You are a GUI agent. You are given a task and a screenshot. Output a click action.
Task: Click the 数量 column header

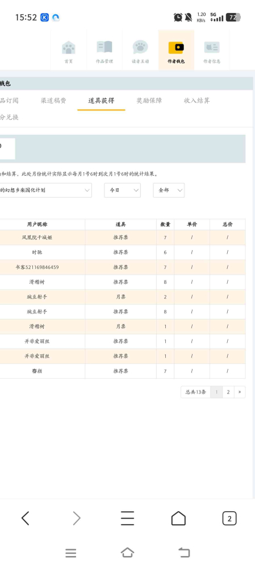coord(165,225)
